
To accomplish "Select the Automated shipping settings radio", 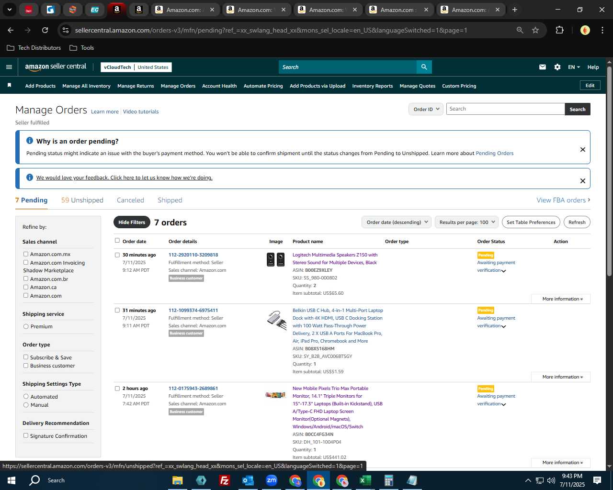I will [x=26, y=397].
